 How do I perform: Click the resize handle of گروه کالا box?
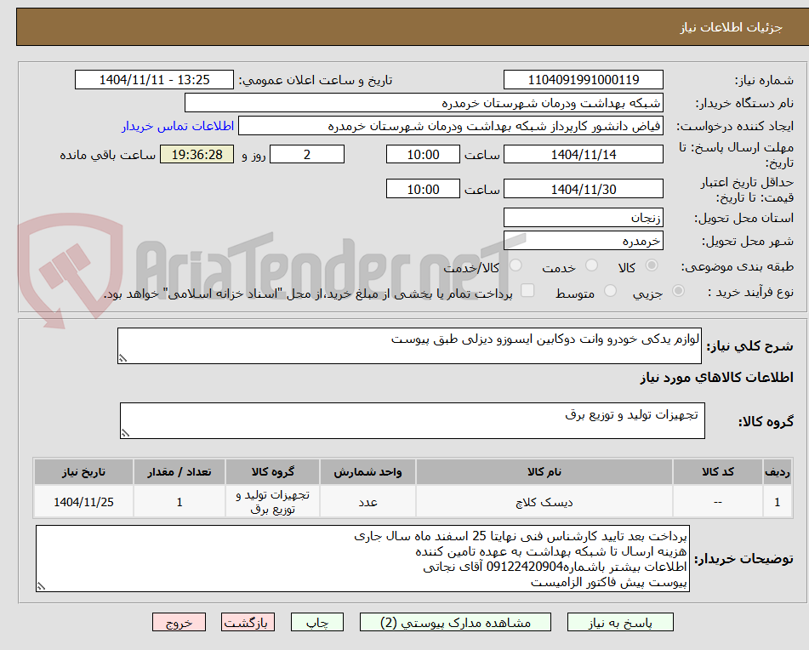[x=125, y=433]
